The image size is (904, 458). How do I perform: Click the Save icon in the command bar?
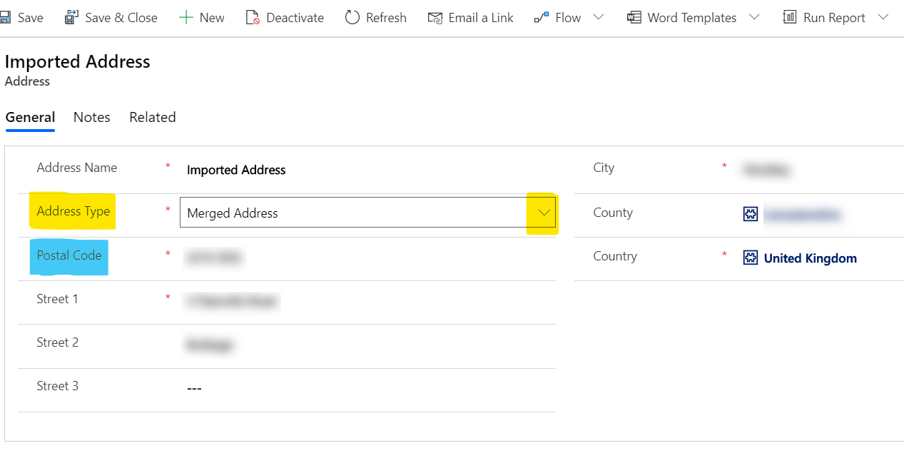click(7, 17)
